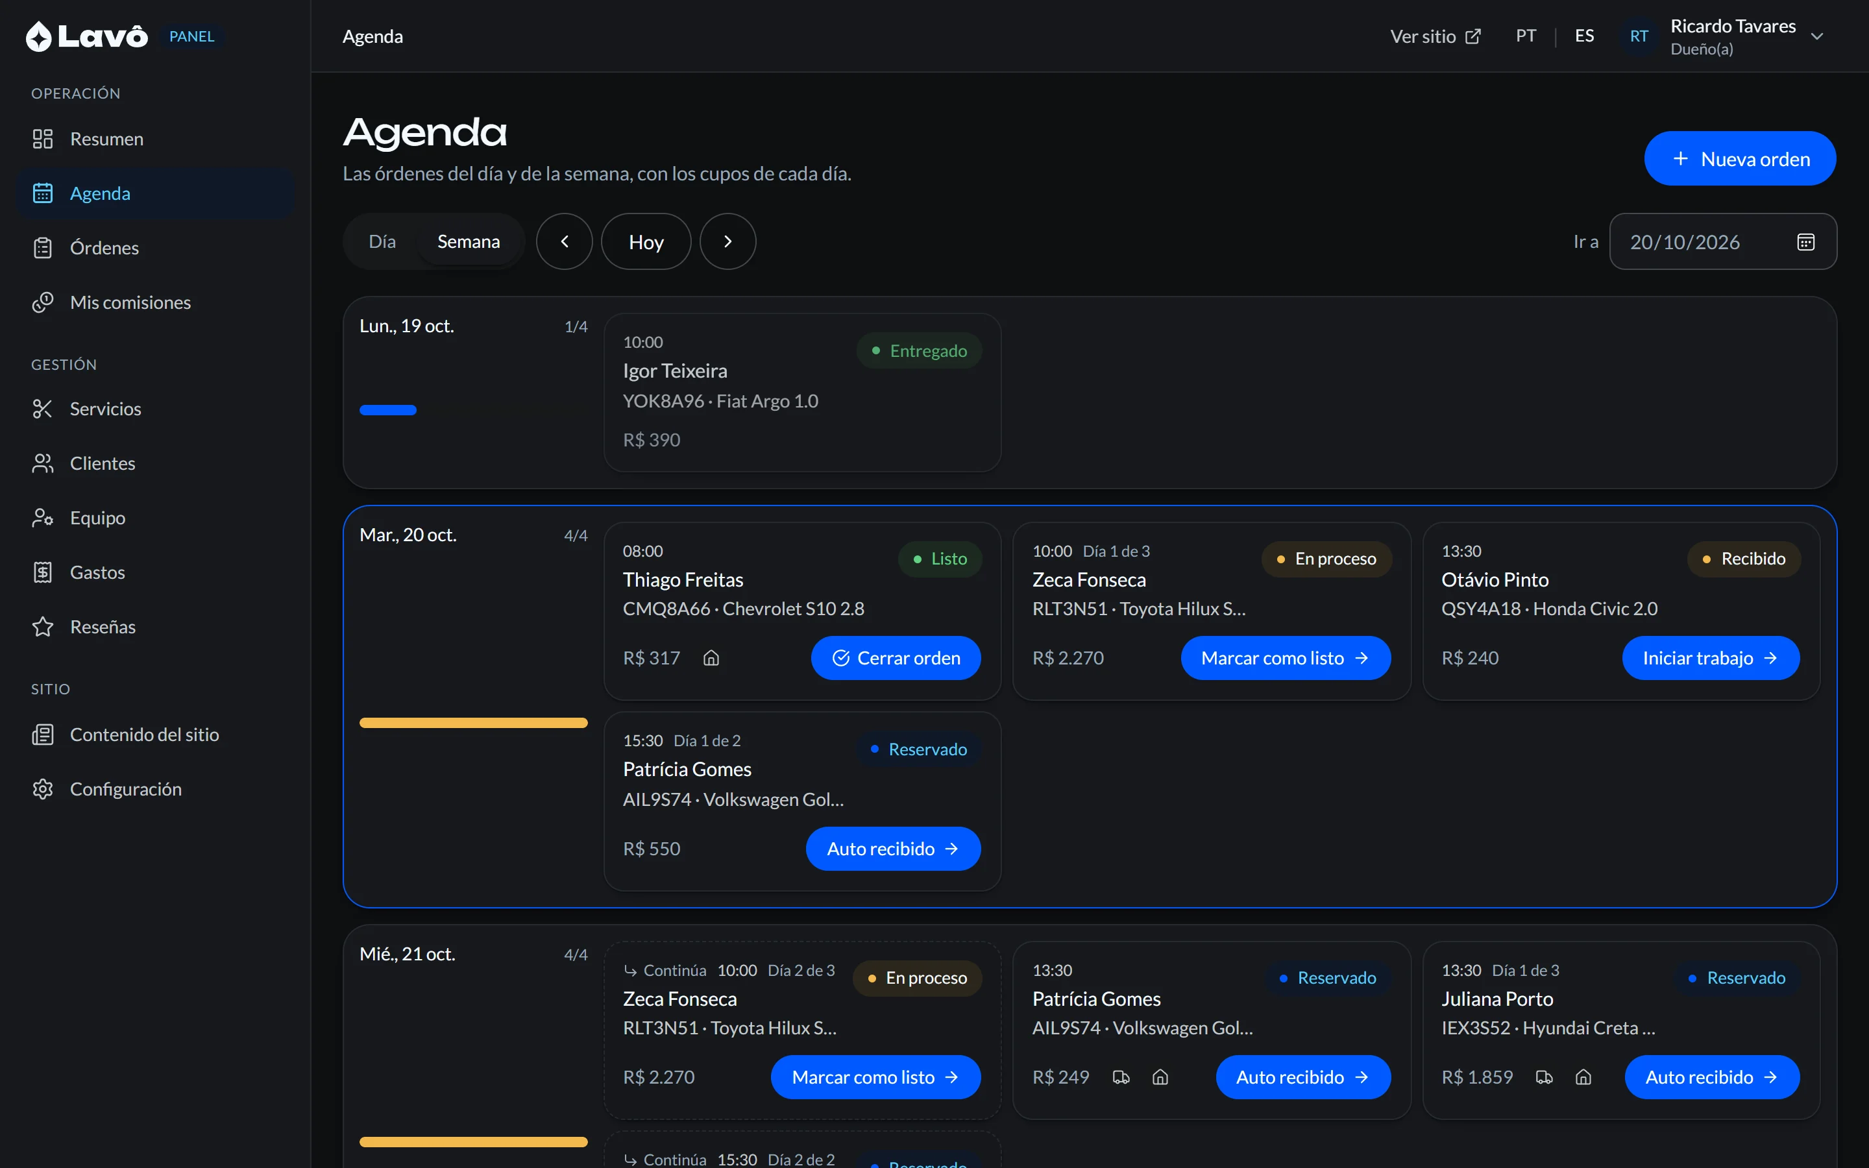Click the Ir a date field
Screen dimensions: 1869x1168
(x=1723, y=242)
